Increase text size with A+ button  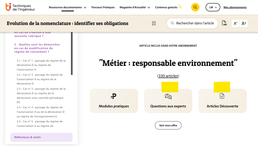244,24
